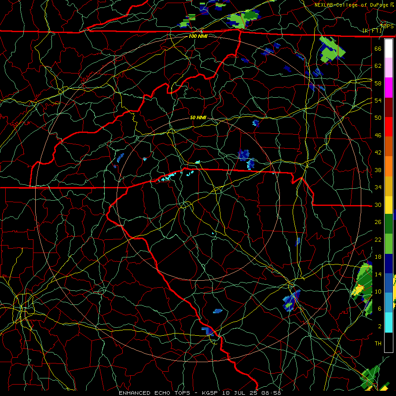Screen dimensions: 396x396
Task: Click the "100 NMI" range ring label
Action: pyautogui.click(x=198, y=36)
